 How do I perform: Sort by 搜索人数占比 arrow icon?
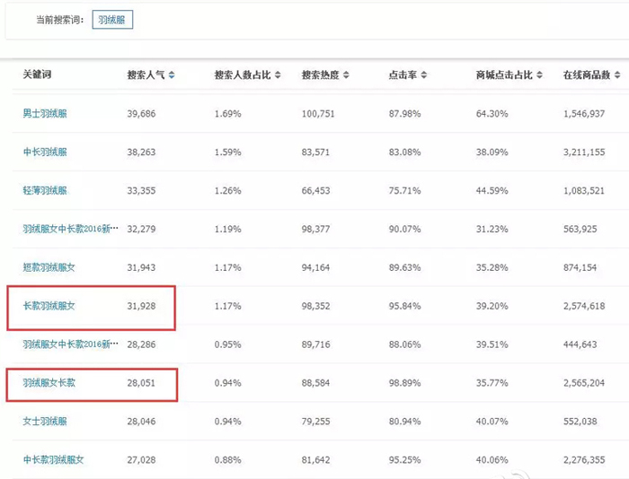(278, 74)
